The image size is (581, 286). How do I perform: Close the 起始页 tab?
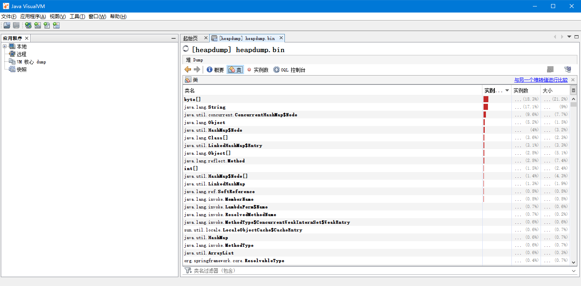(206, 38)
